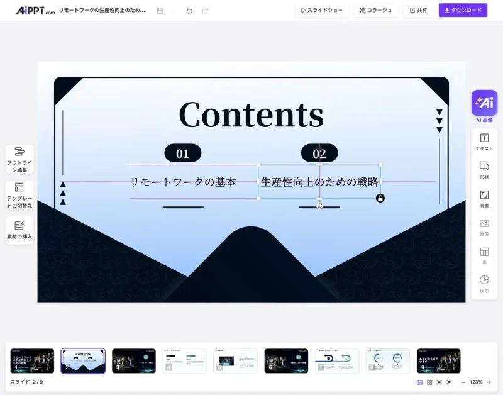Click the スライドショー button
This screenshot has width=503, height=395.
tap(322, 10)
